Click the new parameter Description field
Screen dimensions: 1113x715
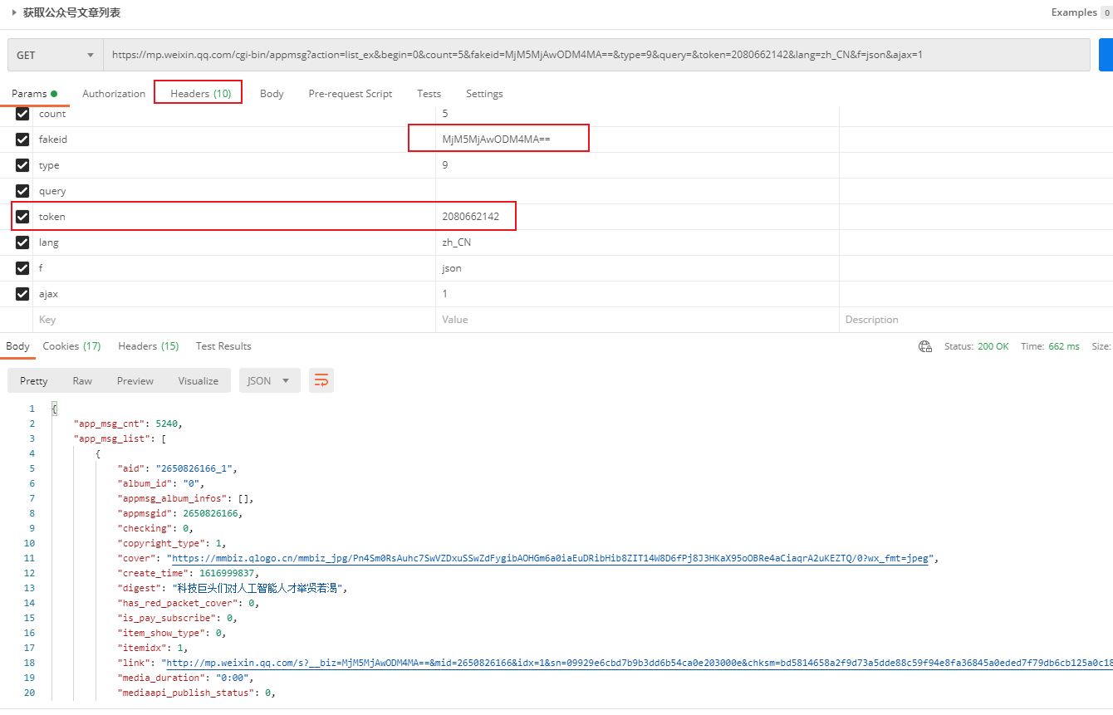(976, 320)
